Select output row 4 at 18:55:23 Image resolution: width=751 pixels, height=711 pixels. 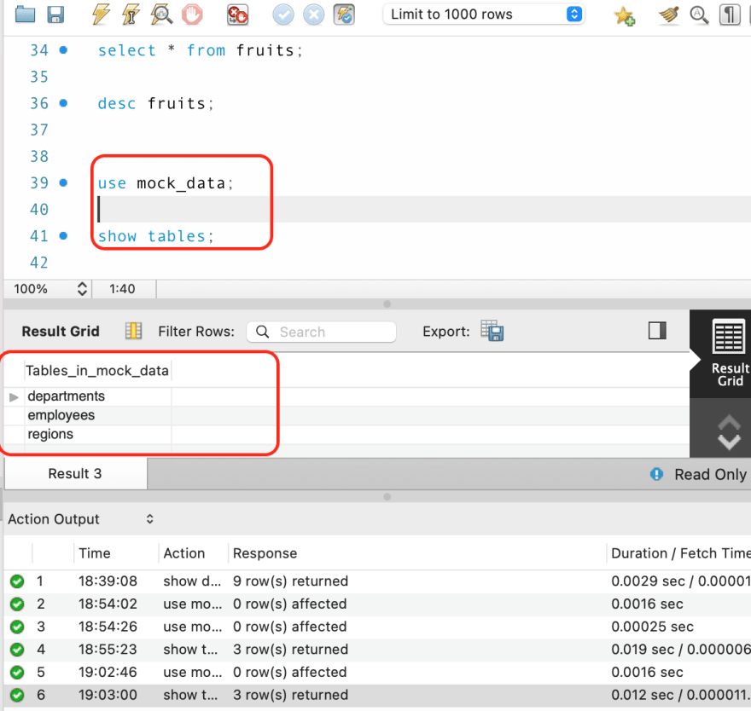click(377, 650)
